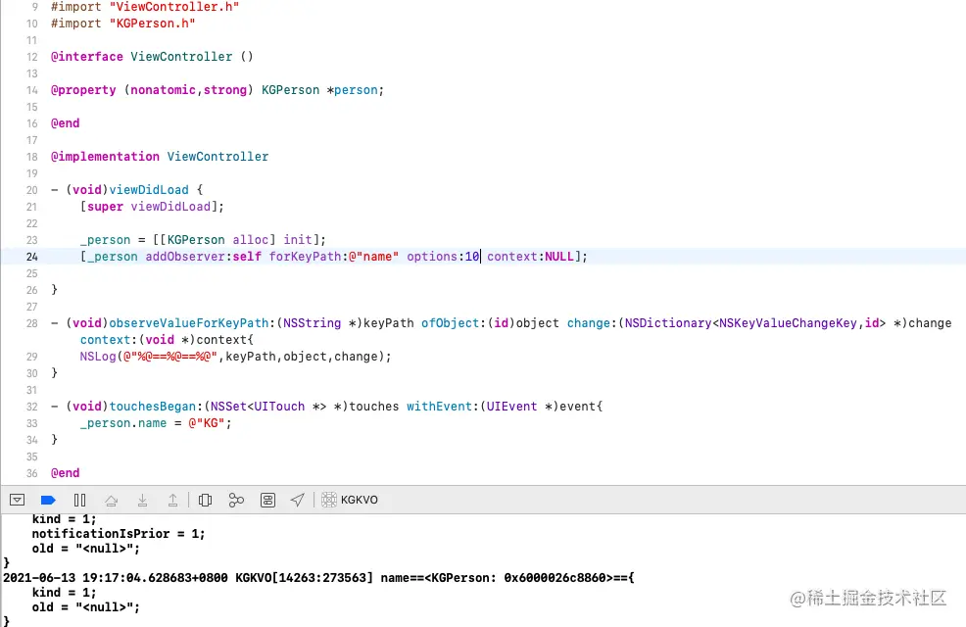
Task: Deactivate breakpoints using the blue breakpoint icon
Action: tap(48, 500)
